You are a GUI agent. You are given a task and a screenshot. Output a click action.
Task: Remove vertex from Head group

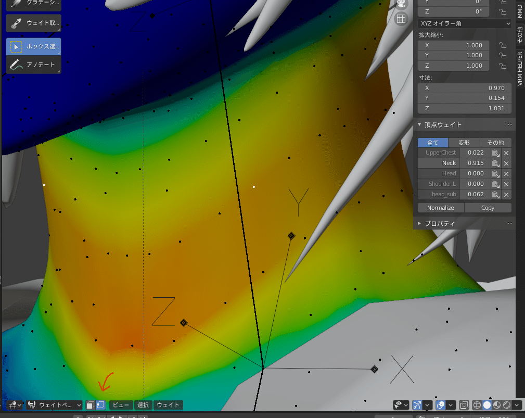click(506, 174)
